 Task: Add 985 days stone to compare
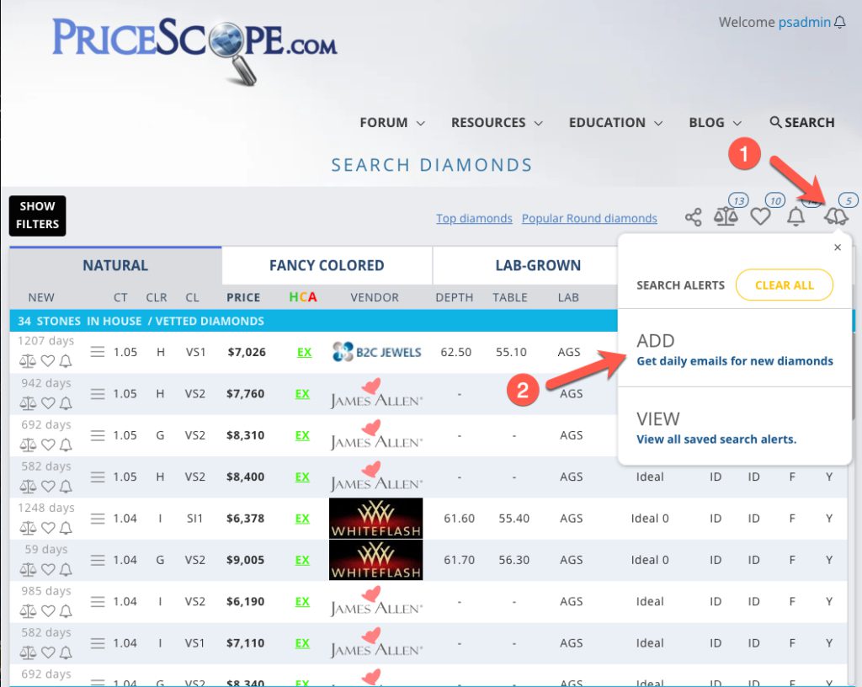click(28, 611)
